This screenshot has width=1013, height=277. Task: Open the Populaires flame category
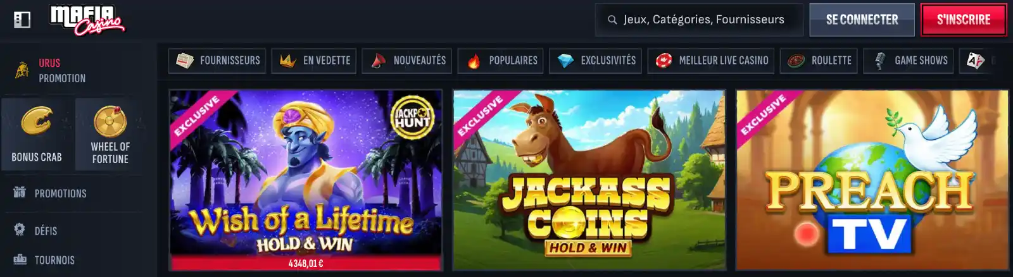pos(501,61)
